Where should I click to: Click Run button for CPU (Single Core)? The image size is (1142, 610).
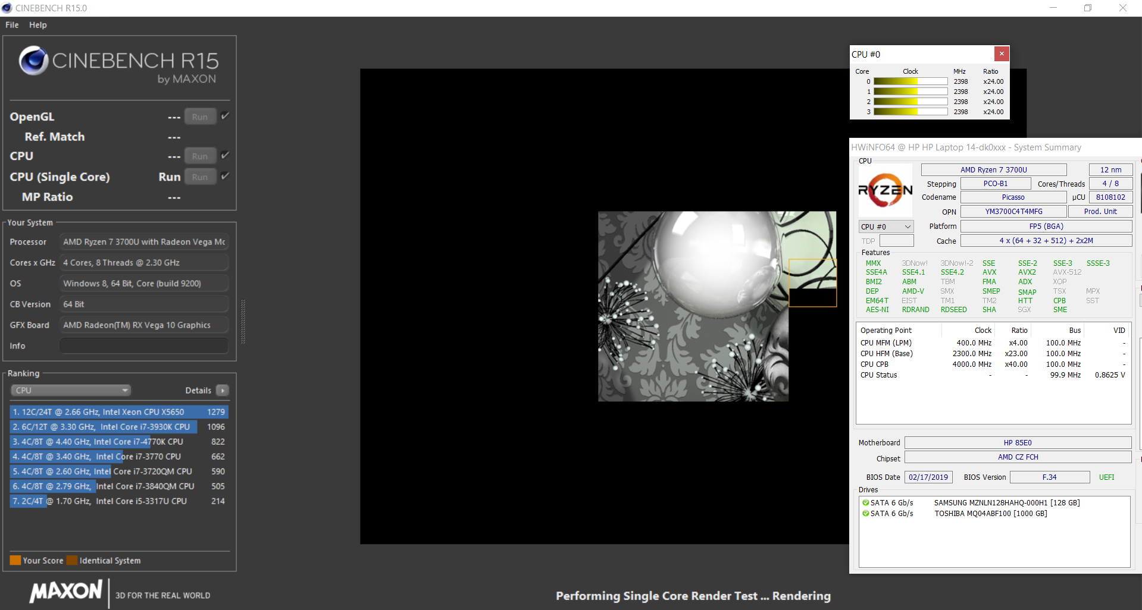click(200, 177)
